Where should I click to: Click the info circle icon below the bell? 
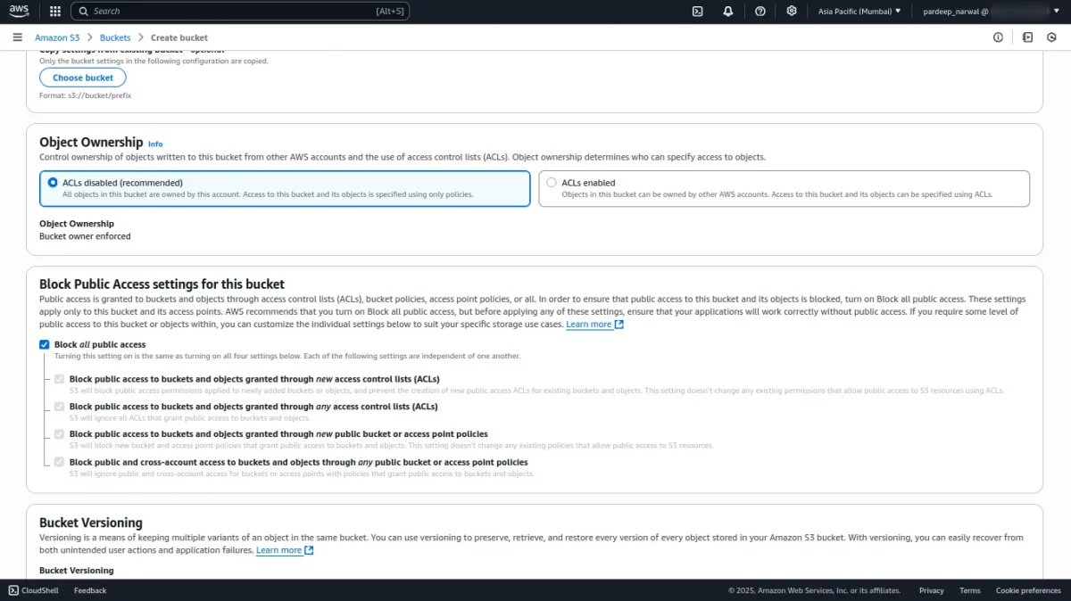tap(997, 37)
